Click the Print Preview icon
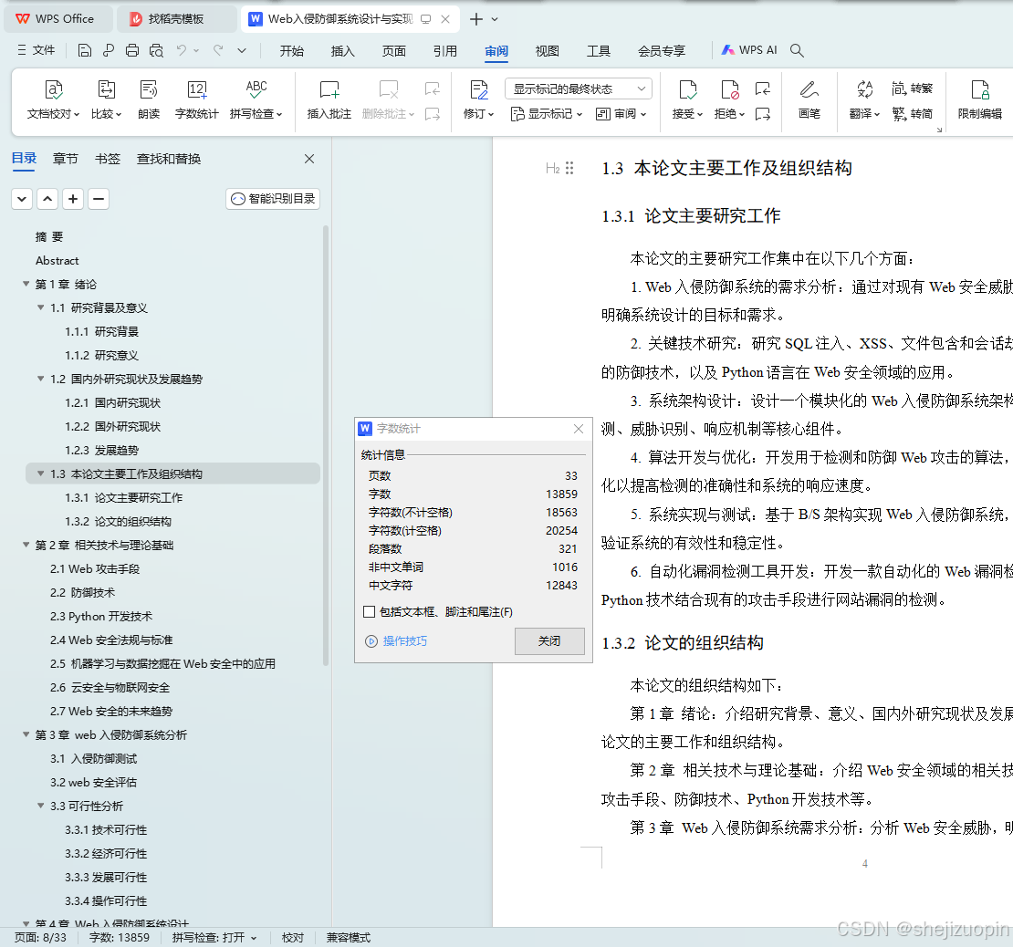 click(156, 50)
